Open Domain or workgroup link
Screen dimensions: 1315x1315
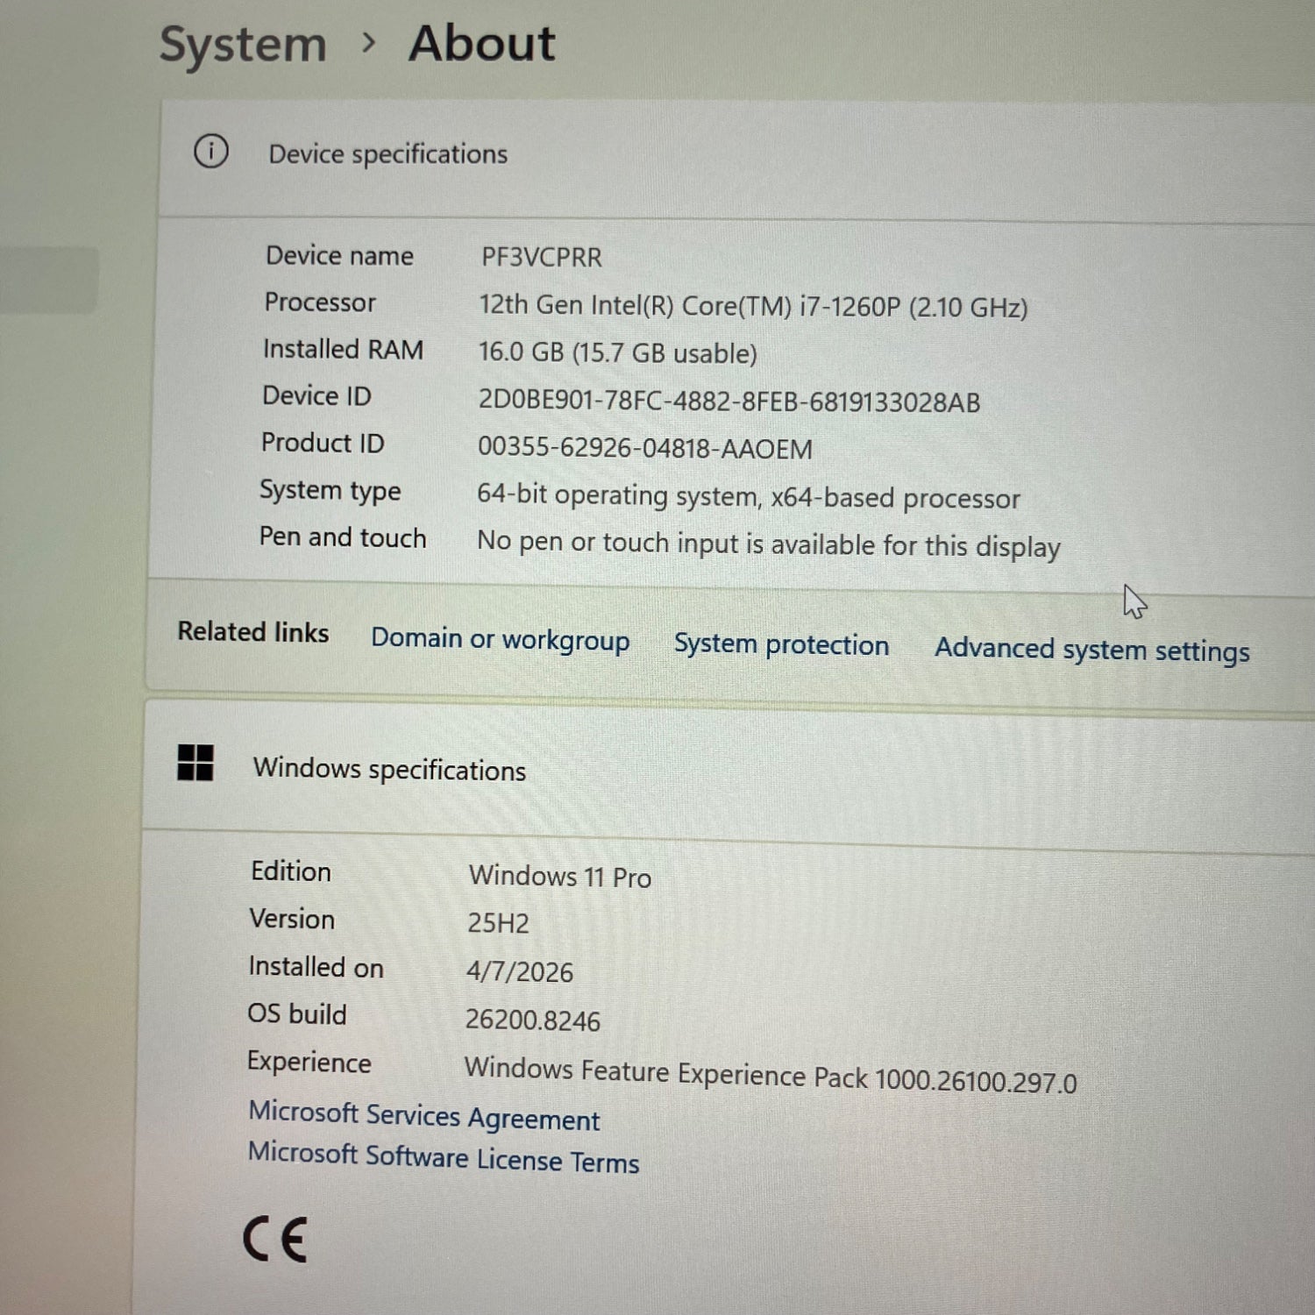(501, 639)
